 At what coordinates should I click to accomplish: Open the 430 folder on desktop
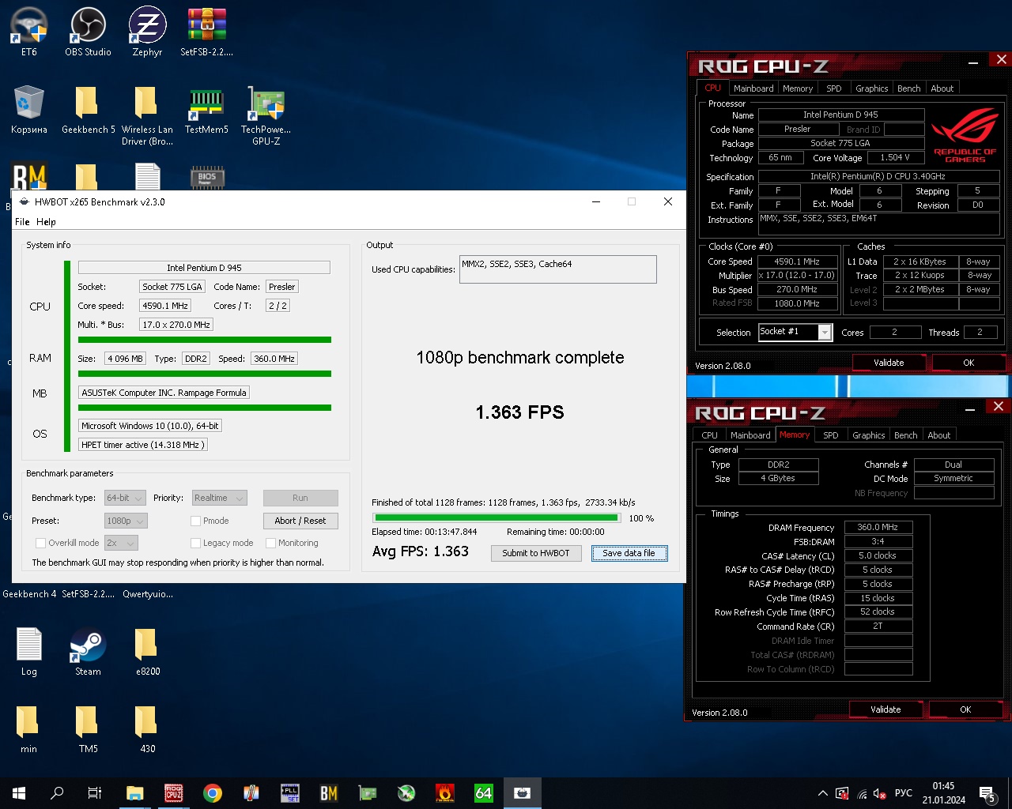(147, 728)
